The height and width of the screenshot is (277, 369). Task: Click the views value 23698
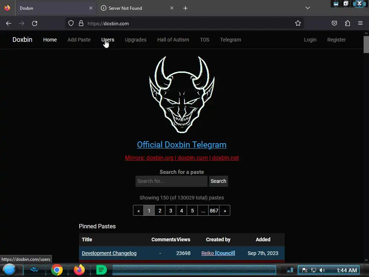pos(183,253)
